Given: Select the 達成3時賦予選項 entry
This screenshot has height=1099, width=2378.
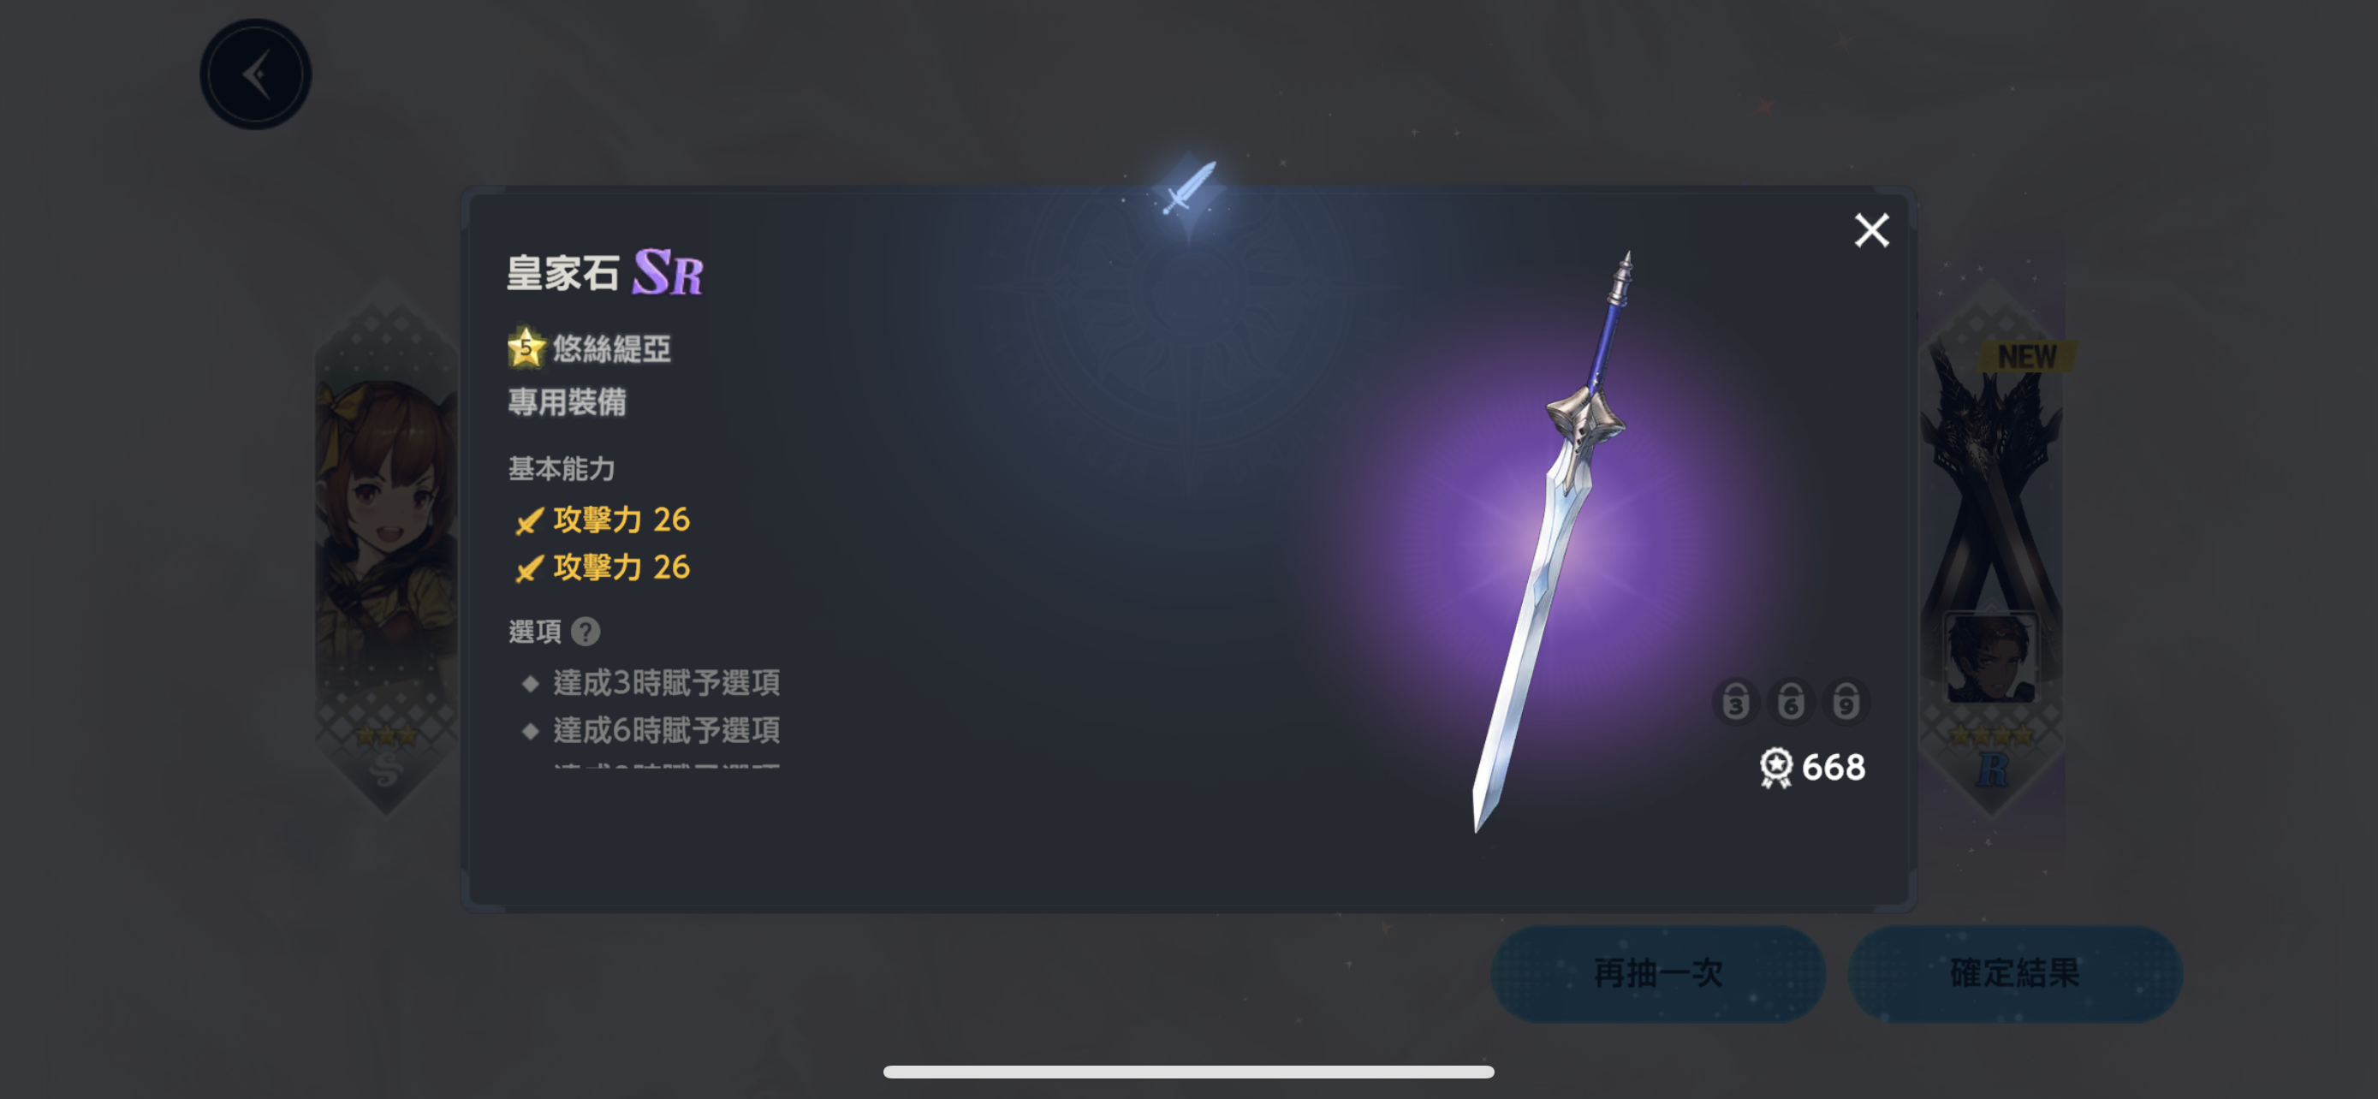Looking at the screenshot, I should 666,683.
